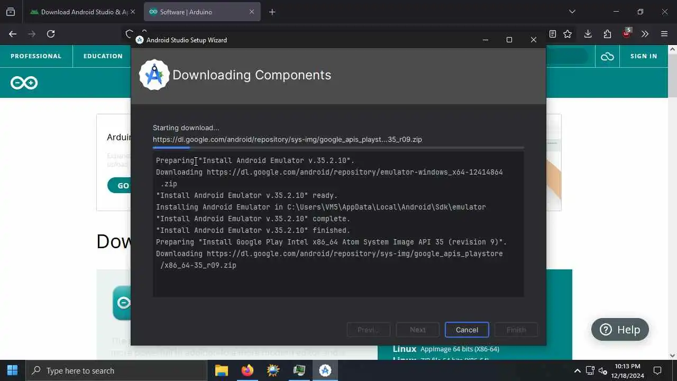Open the Firefox application menu
Screen dimensions: 677x381
[x=664, y=34]
